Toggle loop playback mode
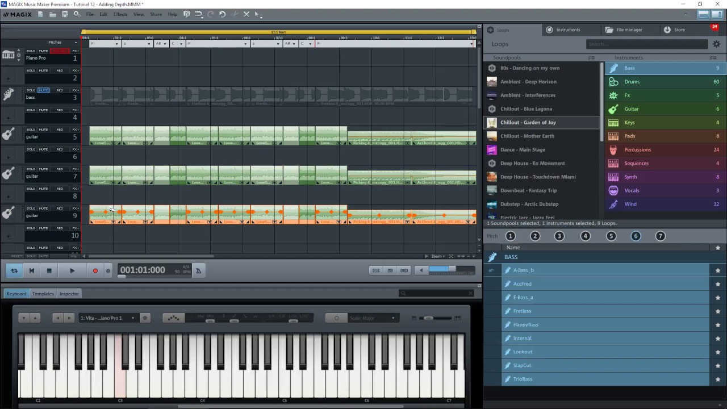This screenshot has height=409, width=727. pos(14,271)
